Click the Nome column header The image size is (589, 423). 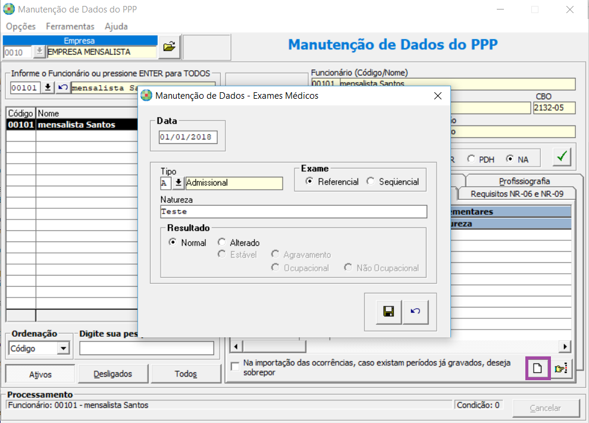point(87,113)
